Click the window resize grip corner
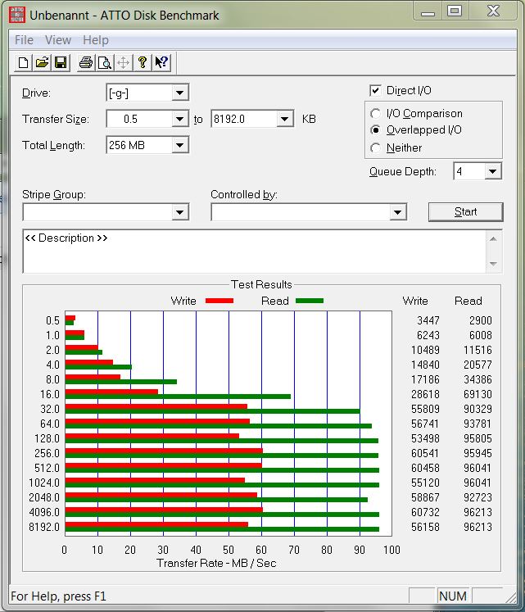The width and height of the screenshot is (525, 612). pyautogui.click(x=510, y=597)
